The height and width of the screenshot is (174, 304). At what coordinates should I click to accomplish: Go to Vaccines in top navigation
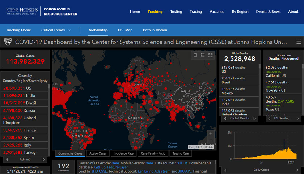(217, 12)
